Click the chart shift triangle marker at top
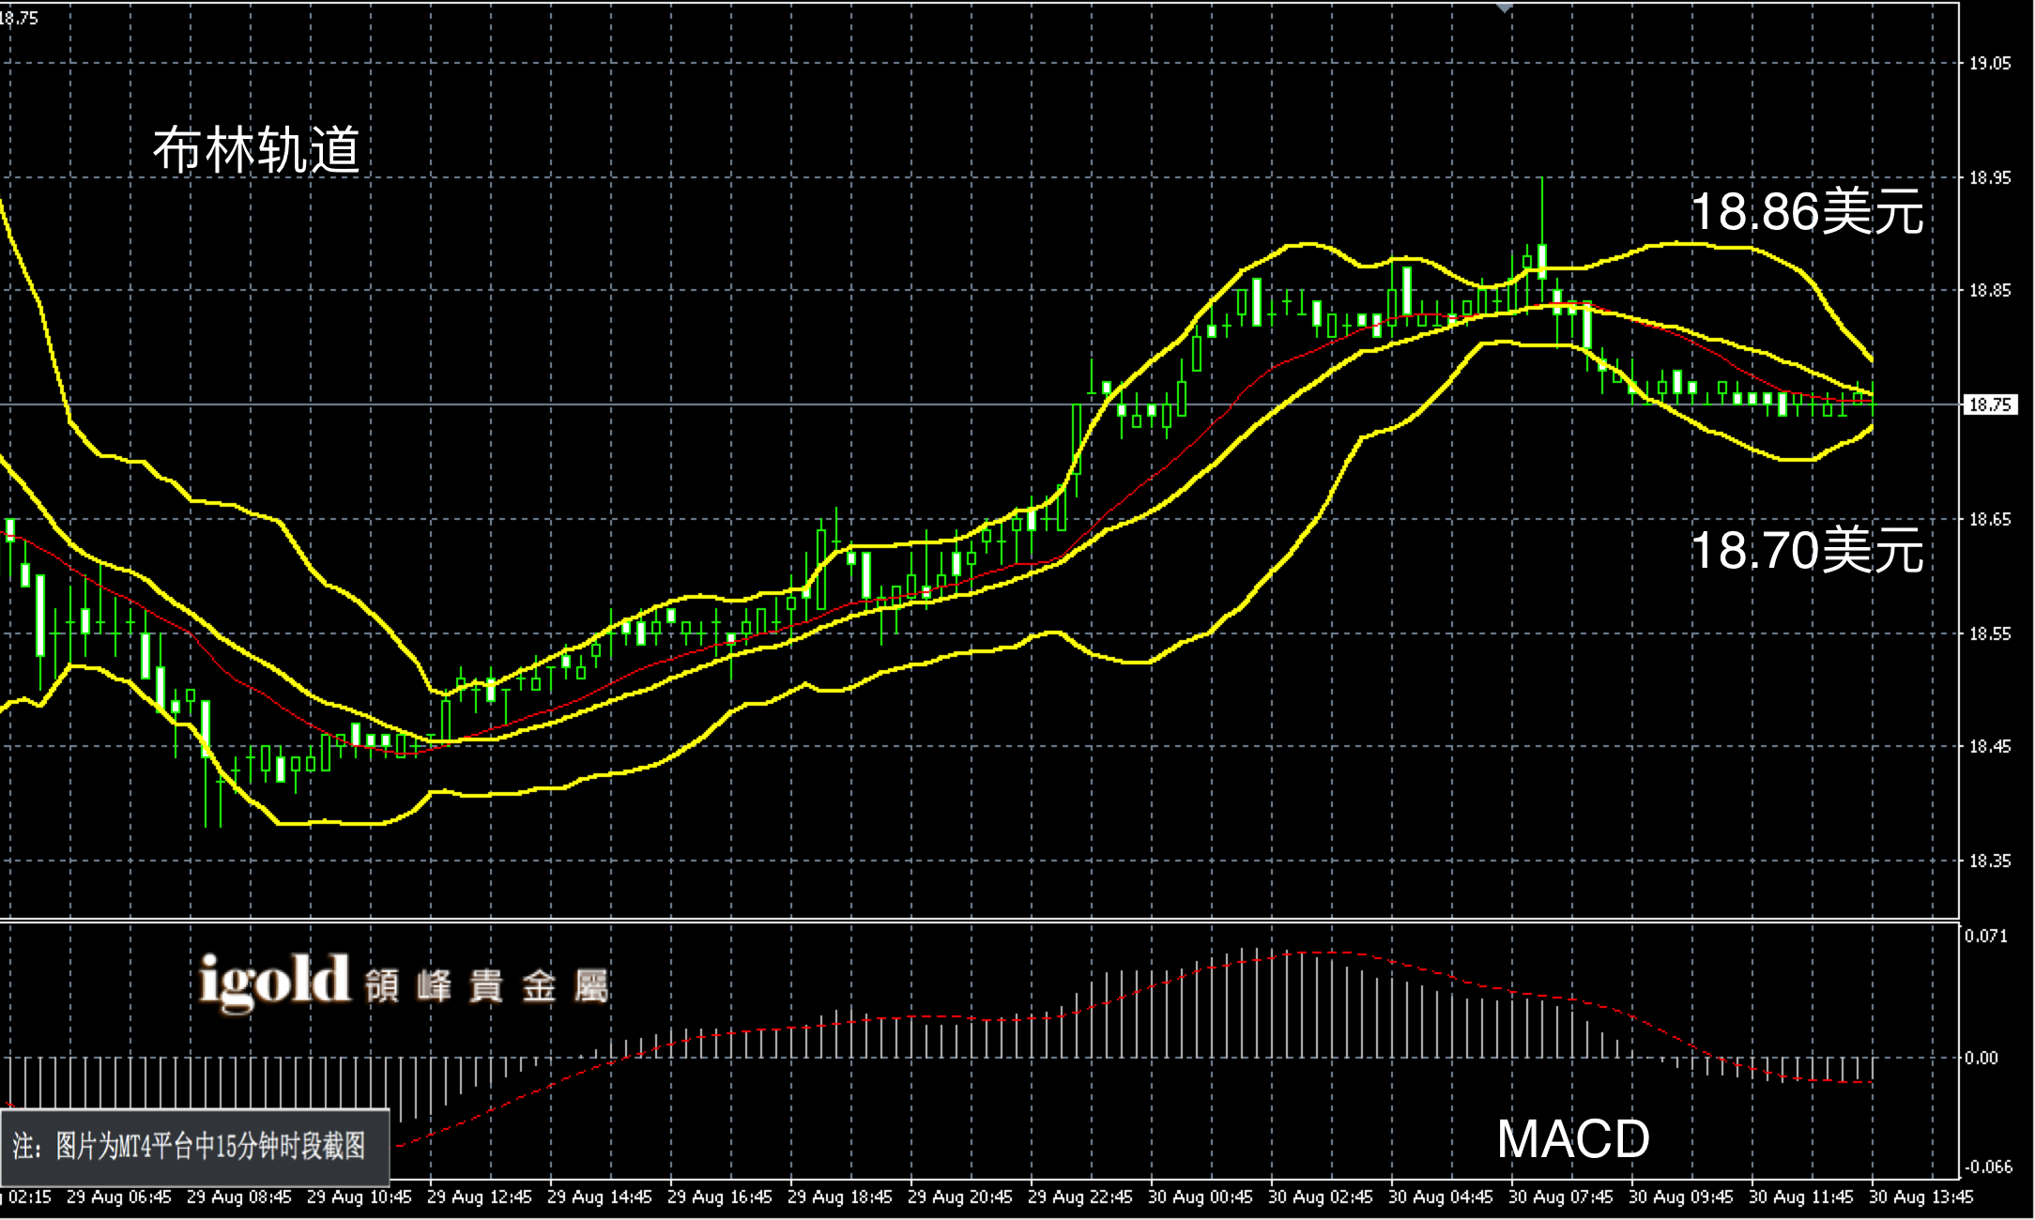The width and height of the screenshot is (2035, 1220). pyautogui.click(x=1504, y=8)
